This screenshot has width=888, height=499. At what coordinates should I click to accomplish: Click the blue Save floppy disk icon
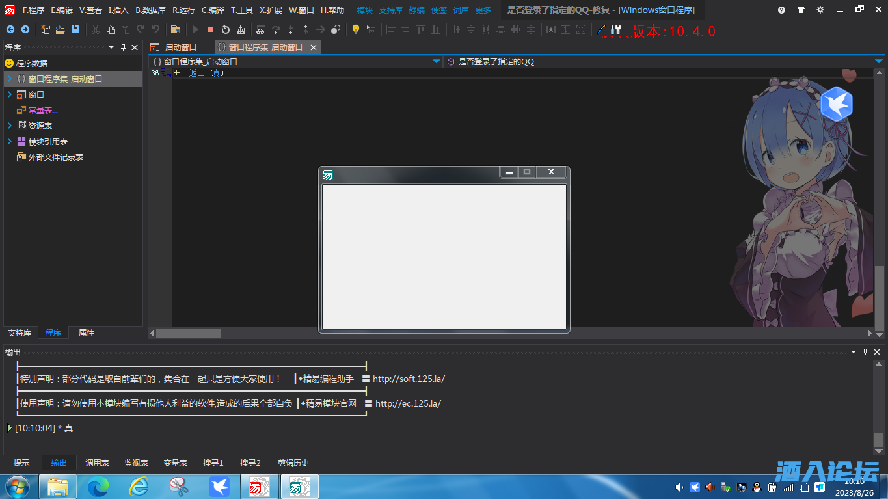pos(75,29)
